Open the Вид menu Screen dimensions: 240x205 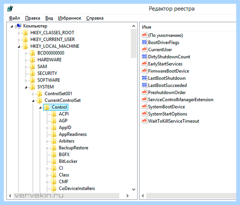tap(49, 18)
